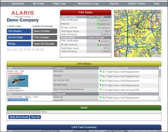Image resolution: width=168 pixels, height=132 pixels.
Task: Click Total FW Hours value 10,051.6
Action: (105, 34)
